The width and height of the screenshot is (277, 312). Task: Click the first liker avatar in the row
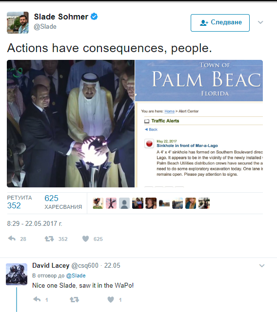pyautogui.click(x=98, y=203)
